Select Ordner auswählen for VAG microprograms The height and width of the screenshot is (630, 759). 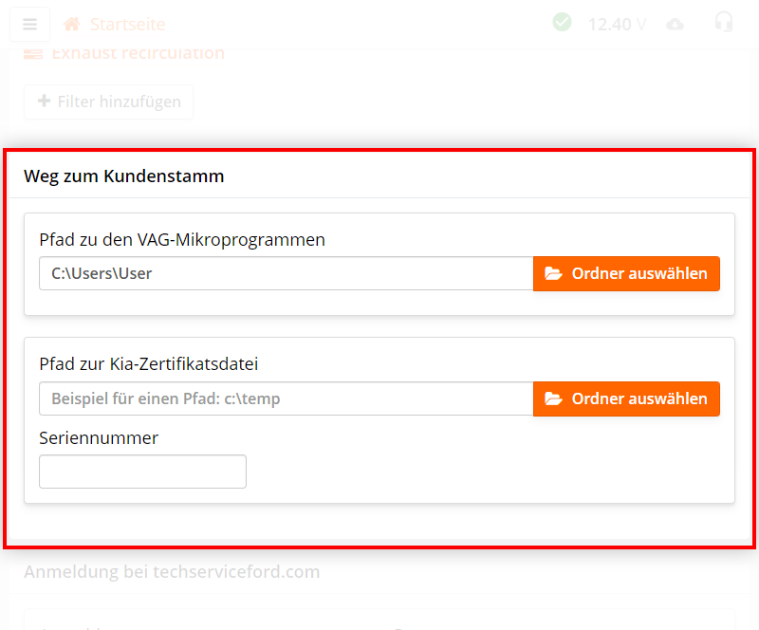pos(626,273)
